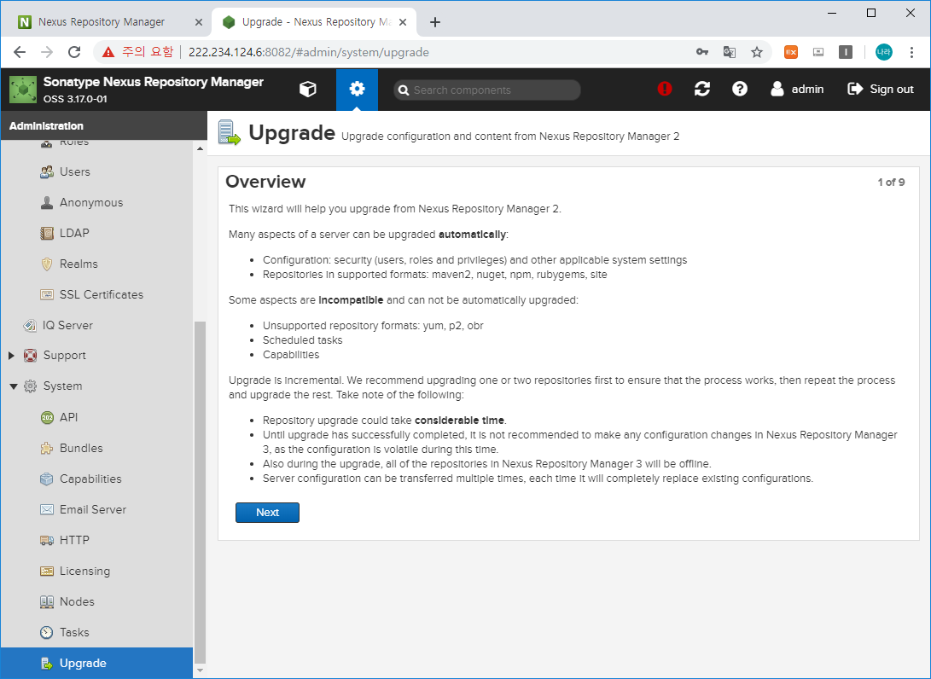Reload the page with browser refresh
Image resolution: width=931 pixels, height=679 pixels.
[x=74, y=52]
